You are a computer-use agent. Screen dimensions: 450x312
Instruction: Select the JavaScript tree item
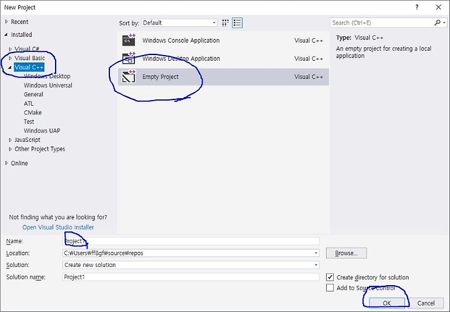pyautogui.click(x=27, y=140)
